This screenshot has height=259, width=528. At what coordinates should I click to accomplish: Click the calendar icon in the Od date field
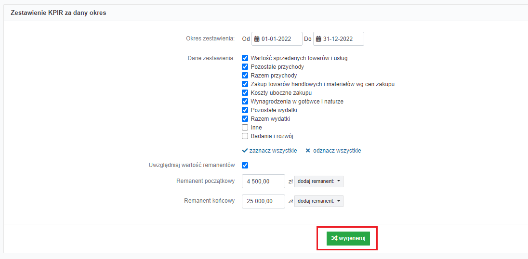[257, 39]
